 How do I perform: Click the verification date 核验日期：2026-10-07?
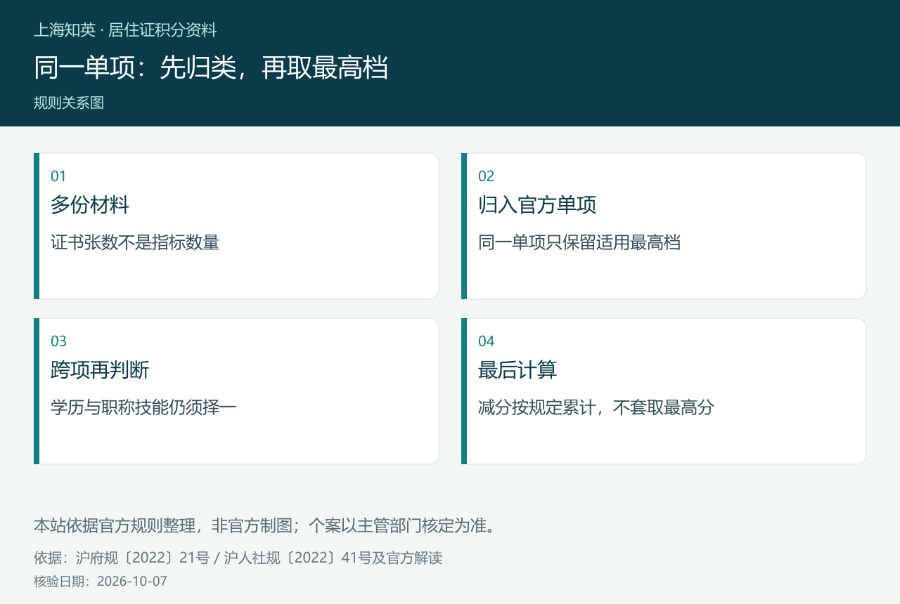click(x=101, y=582)
